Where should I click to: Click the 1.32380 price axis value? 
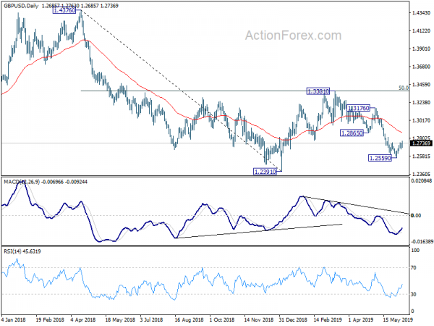click(x=421, y=103)
